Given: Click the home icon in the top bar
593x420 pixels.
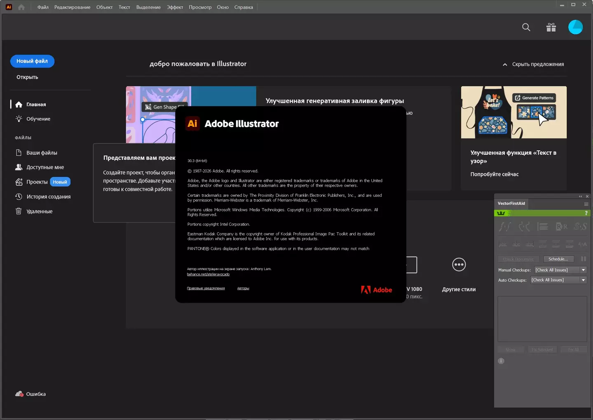Looking at the screenshot, I should click(21, 7).
